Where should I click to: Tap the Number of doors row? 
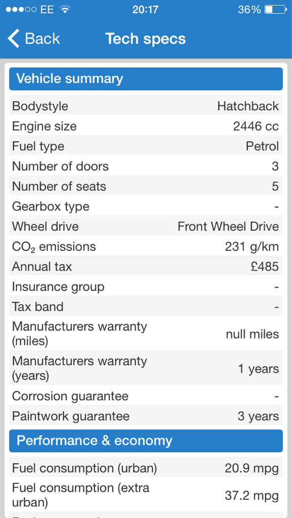click(x=146, y=166)
